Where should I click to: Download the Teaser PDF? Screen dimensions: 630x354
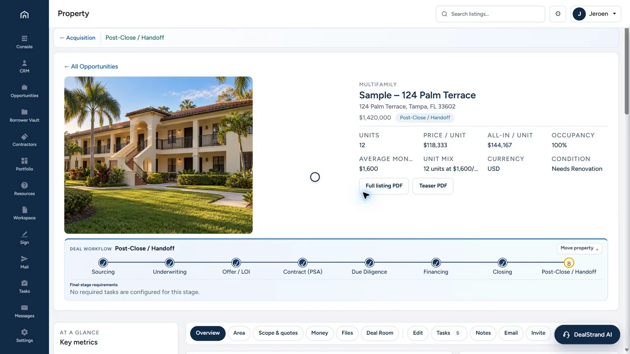[x=433, y=186]
